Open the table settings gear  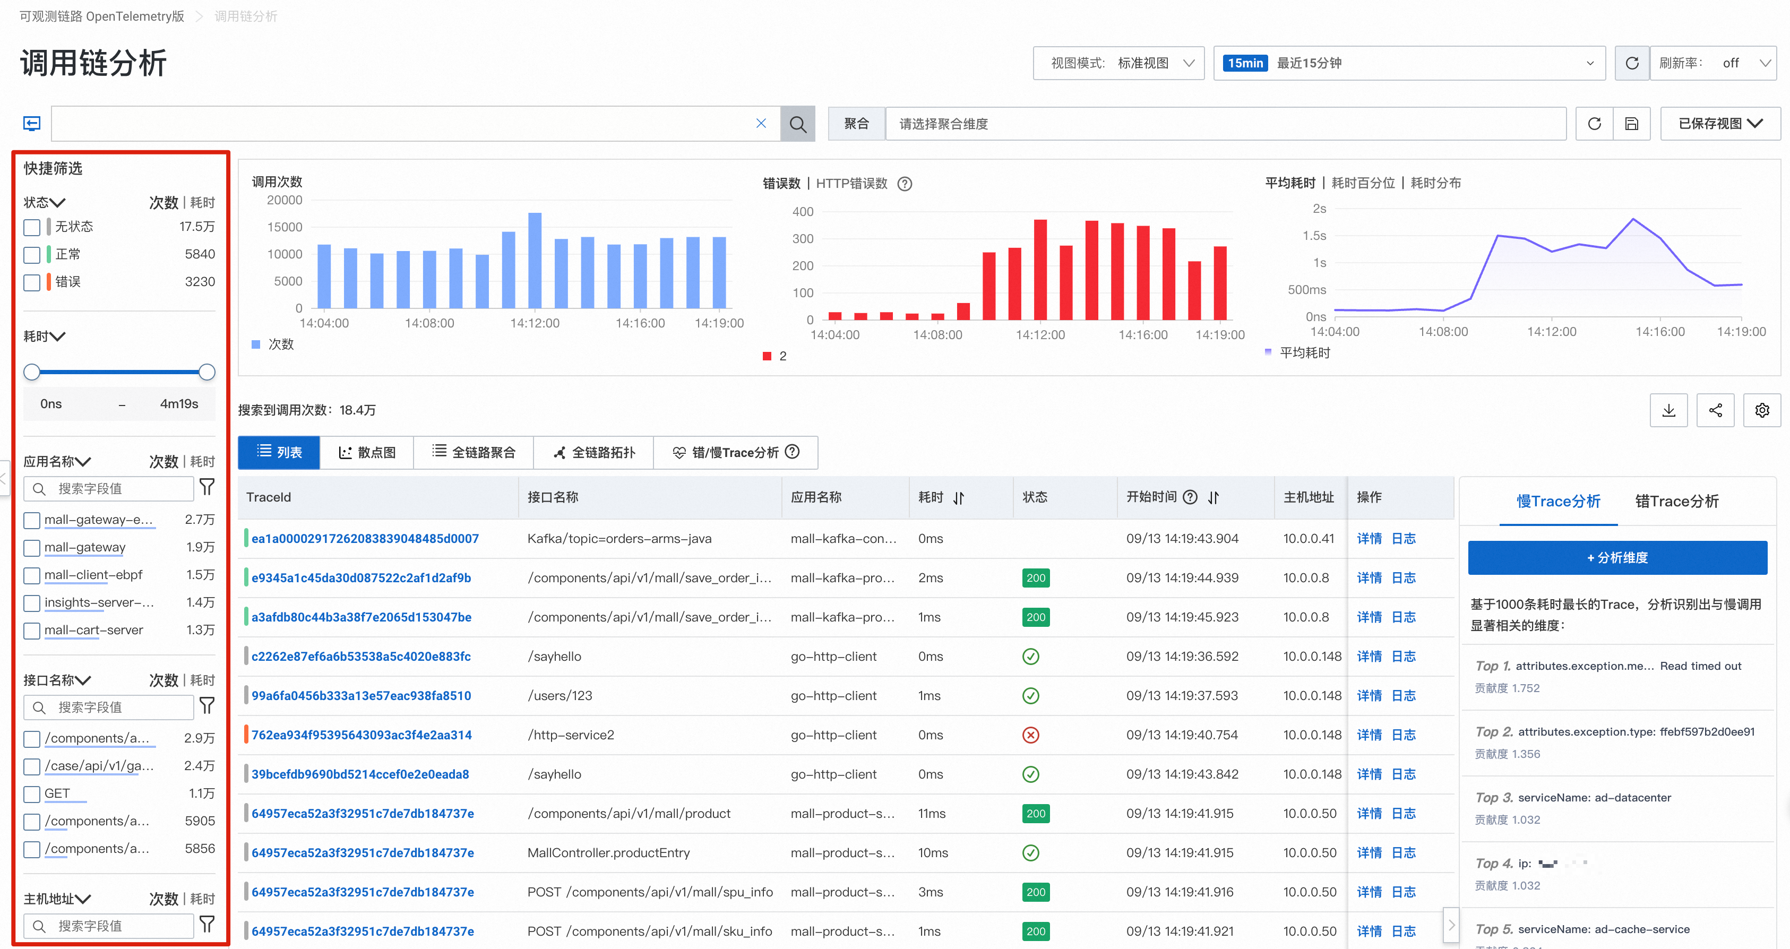click(x=1761, y=410)
